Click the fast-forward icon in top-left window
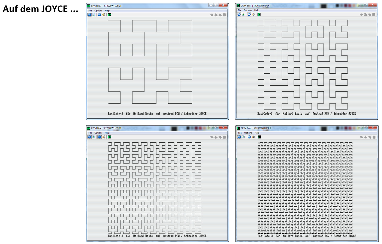Image resolution: width=382 pixels, height=244 pixels. pyautogui.click(x=100, y=15)
